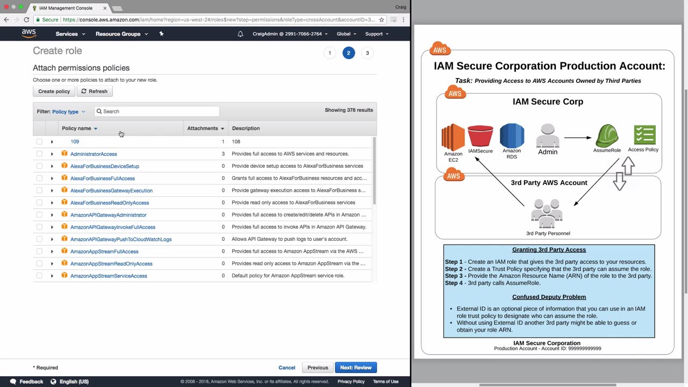
Task: Expand the AdministratorAccess policy row
Action: pyautogui.click(x=52, y=154)
